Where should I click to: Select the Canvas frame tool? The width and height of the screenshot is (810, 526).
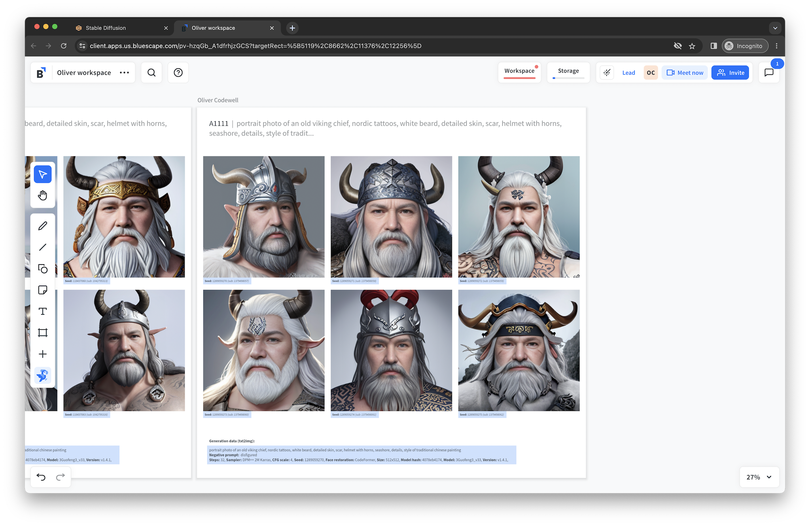43,333
